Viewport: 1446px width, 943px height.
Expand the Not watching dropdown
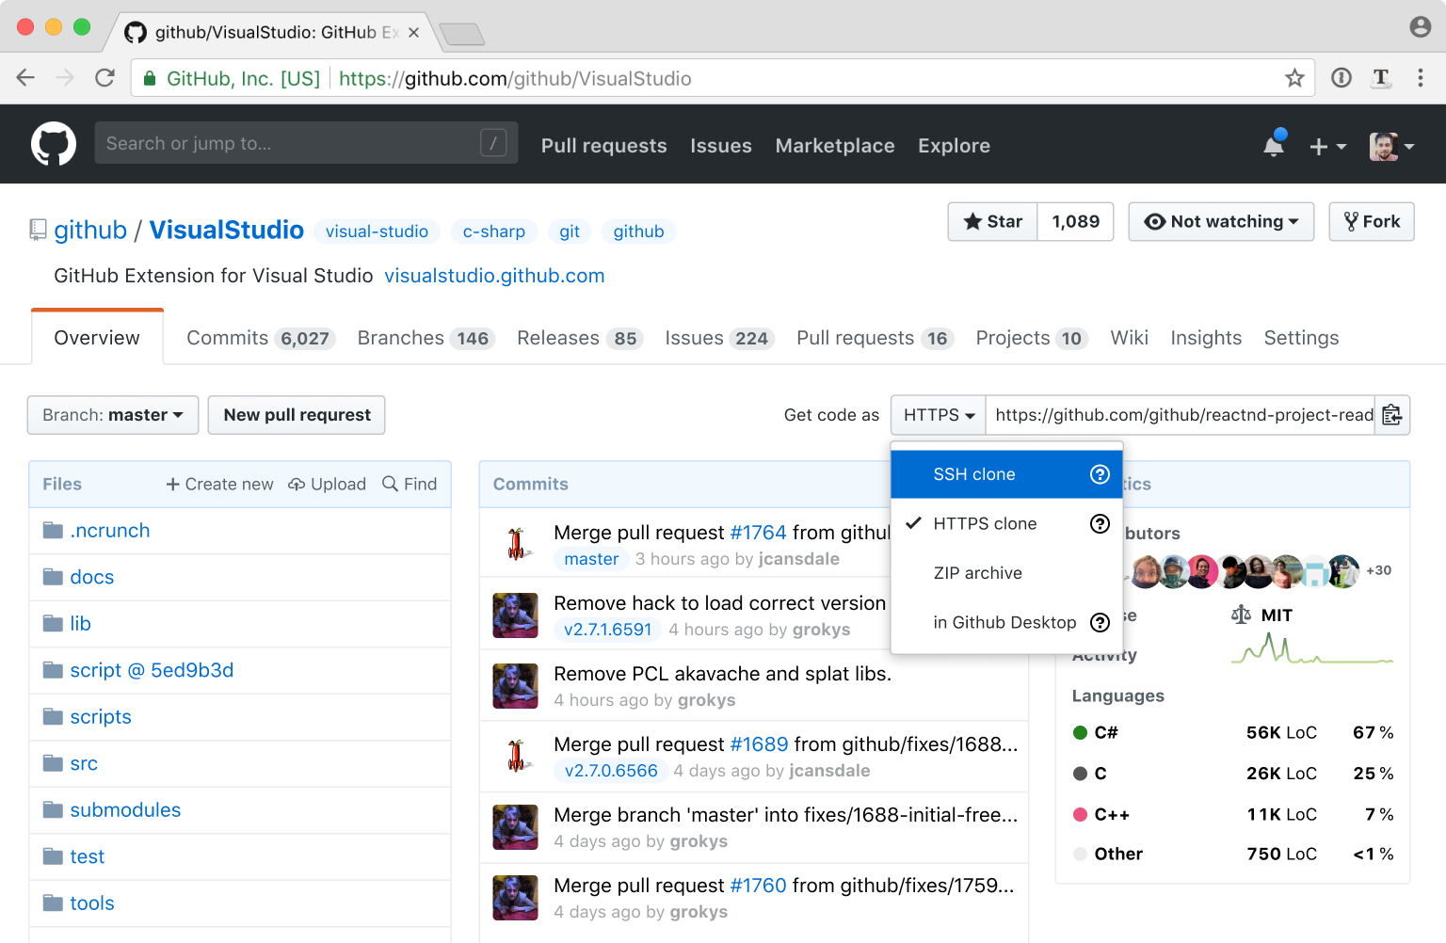pos(1221,222)
